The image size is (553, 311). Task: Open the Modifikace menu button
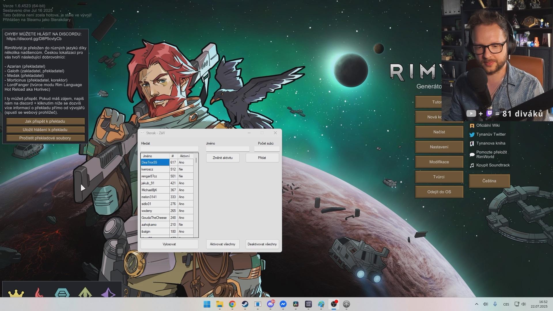pos(439,162)
